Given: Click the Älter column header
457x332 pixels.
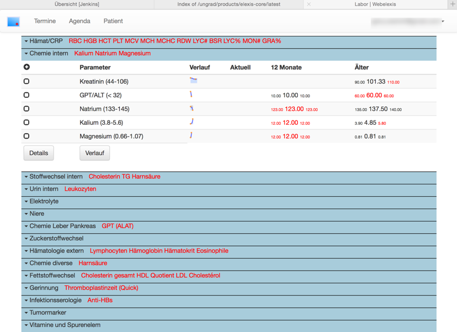Looking at the screenshot, I should [362, 67].
